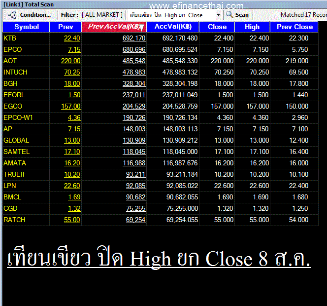This screenshot has height=306, width=327.
Task: Click KTB Prev price 22.40 link
Action: tap(72, 38)
